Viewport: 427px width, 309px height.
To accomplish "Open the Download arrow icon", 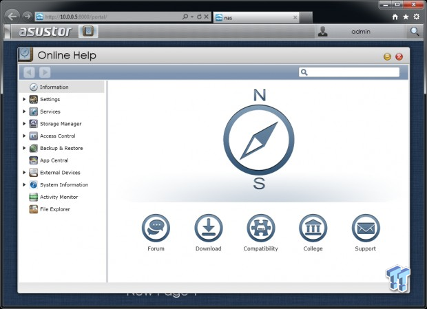I will (208, 228).
